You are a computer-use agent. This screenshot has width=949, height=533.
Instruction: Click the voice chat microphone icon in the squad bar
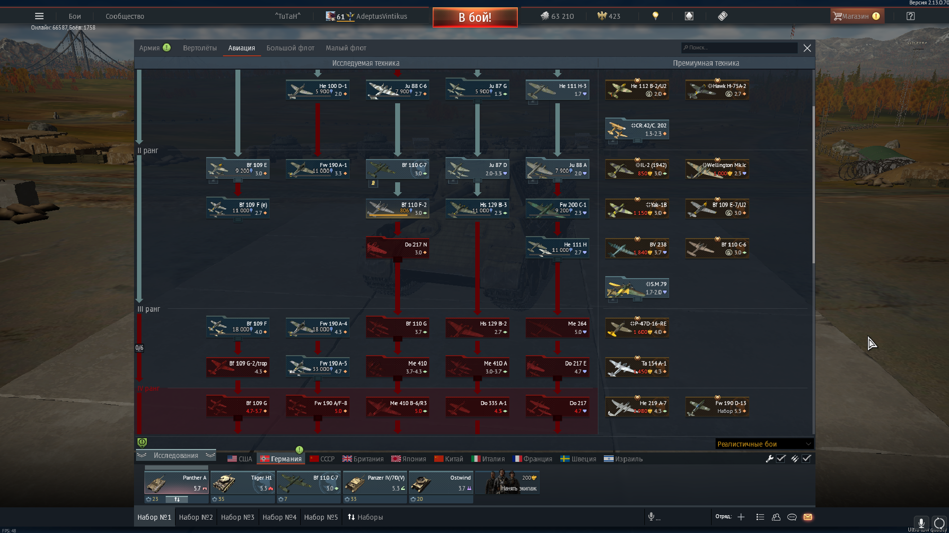[x=652, y=517]
